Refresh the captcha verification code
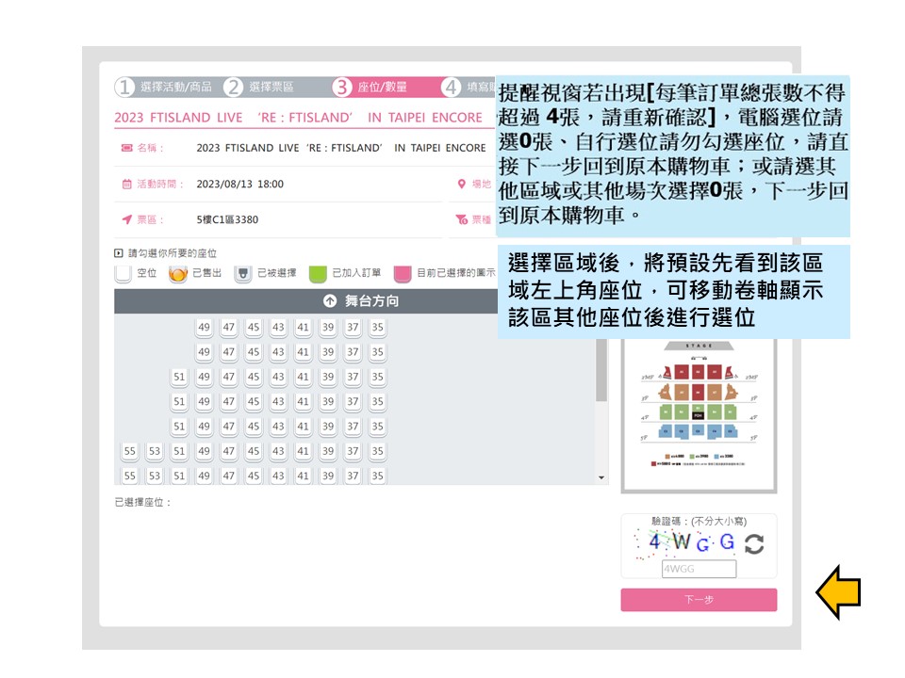The height and width of the screenshot is (678, 905). pyautogui.click(x=754, y=543)
